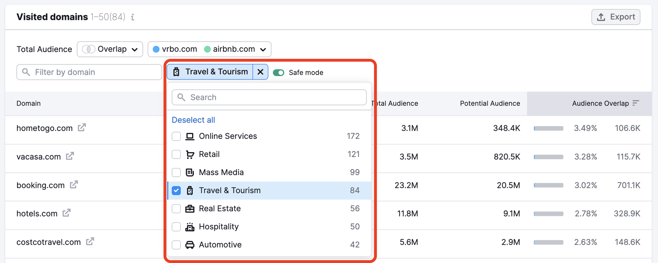Click the luggage icon in Travel & Tourism row
This screenshot has width=658, height=263.
click(x=190, y=191)
